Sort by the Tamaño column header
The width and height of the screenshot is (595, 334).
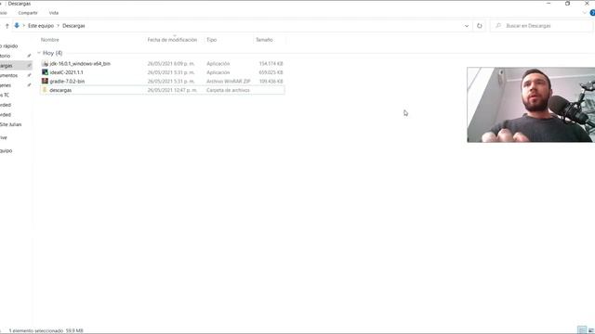[x=264, y=40]
